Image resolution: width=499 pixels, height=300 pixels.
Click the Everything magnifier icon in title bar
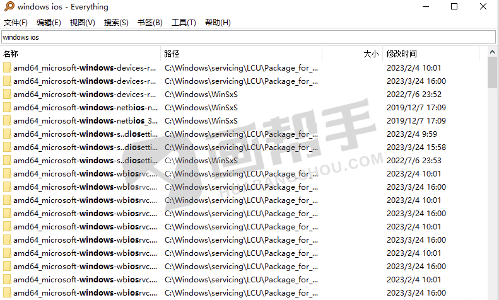tap(9, 6)
